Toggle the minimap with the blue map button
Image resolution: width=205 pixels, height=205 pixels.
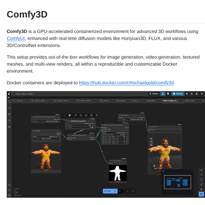coord(201,194)
